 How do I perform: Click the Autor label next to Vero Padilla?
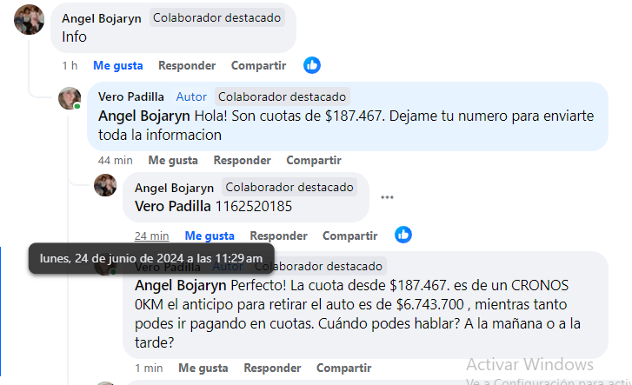191,96
